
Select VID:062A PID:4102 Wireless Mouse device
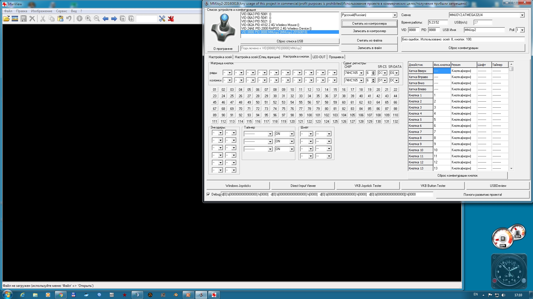pos(290,25)
